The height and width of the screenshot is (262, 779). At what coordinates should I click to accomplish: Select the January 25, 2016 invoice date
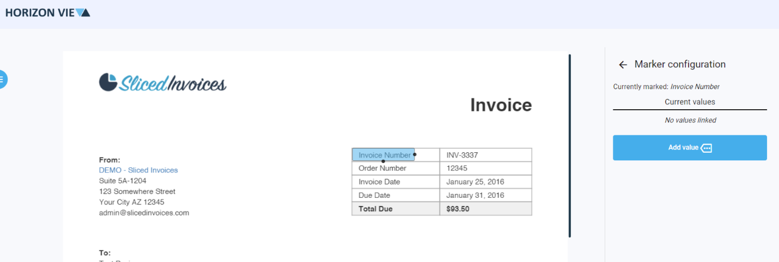pos(475,182)
